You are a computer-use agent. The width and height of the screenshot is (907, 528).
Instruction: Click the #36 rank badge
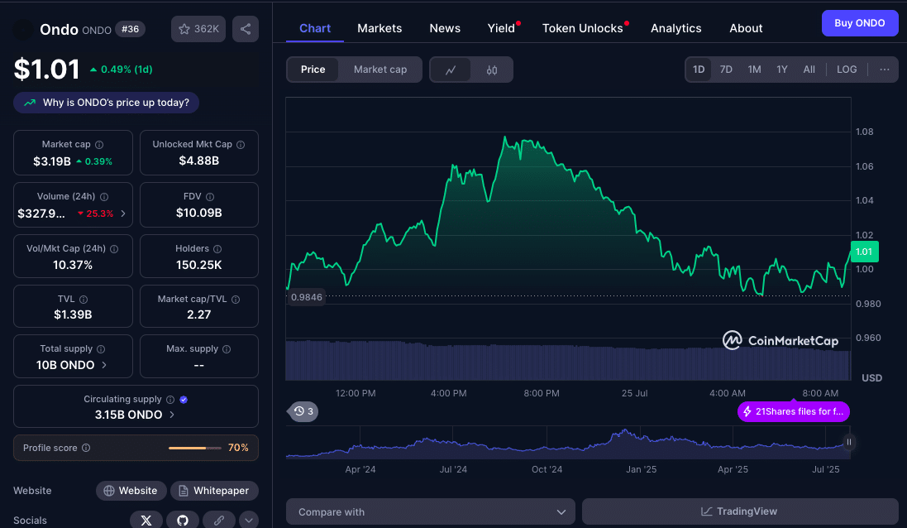click(x=130, y=29)
